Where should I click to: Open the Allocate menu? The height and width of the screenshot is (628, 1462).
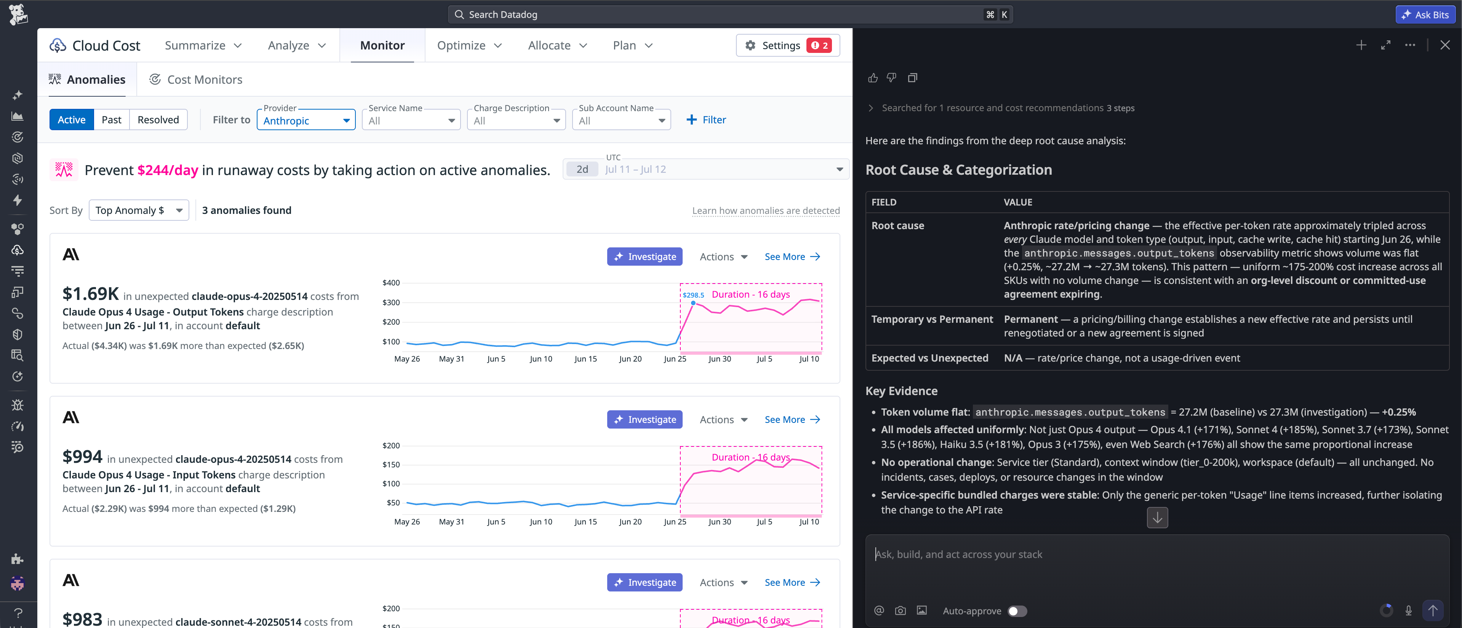pos(557,45)
